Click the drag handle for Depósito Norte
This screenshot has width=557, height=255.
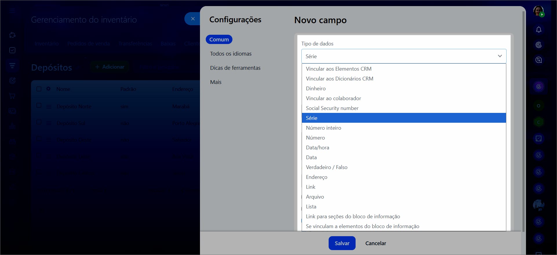[x=49, y=107]
